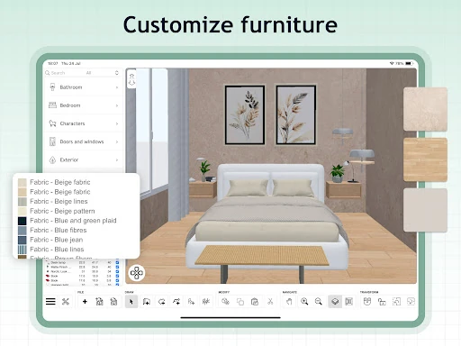
Task: Select the hand pan tool
Action: 289,302
